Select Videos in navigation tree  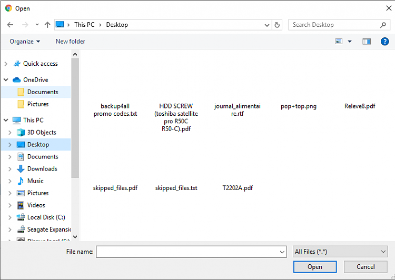36,205
